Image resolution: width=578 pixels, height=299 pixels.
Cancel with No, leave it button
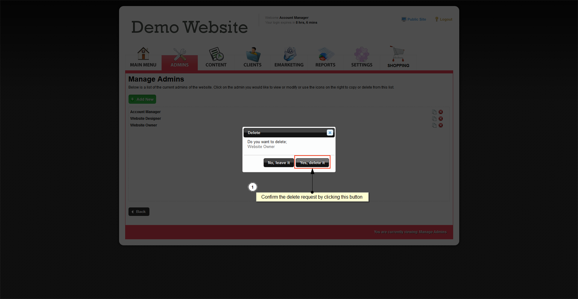(x=279, y=163)
